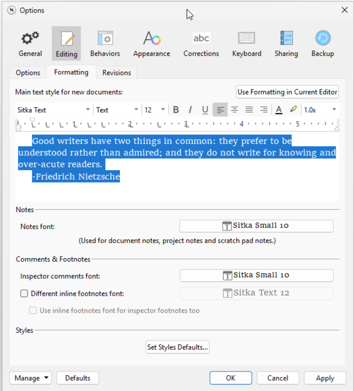Justify the text alignment
This screenshot has height=391, width=354.
click(x=249, y=110)
